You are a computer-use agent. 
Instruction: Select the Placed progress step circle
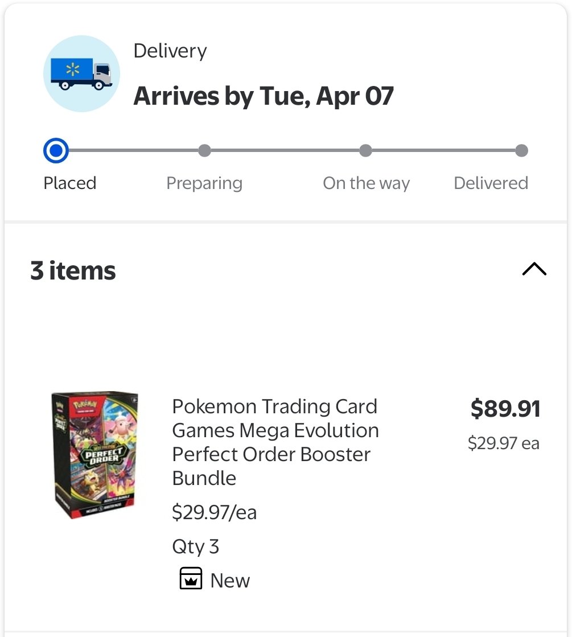[56, 151]
